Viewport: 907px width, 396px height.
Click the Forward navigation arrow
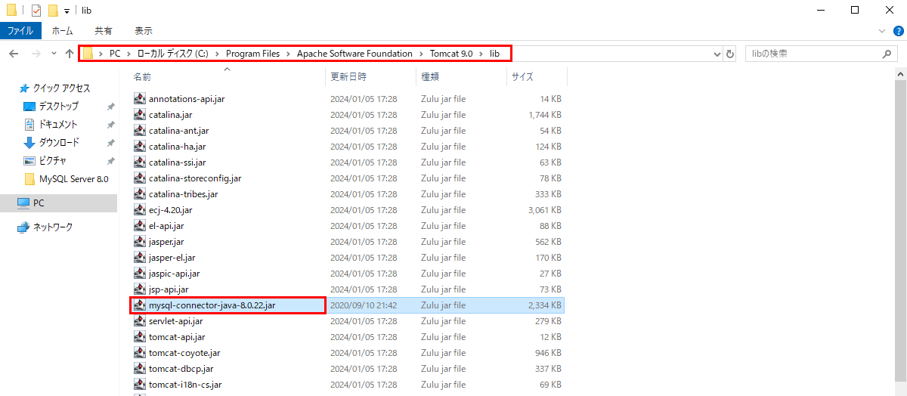tap(35, 54)
